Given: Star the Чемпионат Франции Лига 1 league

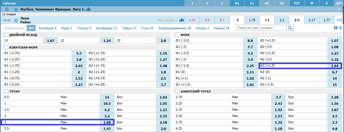Looking at the screenshot, I should point(16,10).
